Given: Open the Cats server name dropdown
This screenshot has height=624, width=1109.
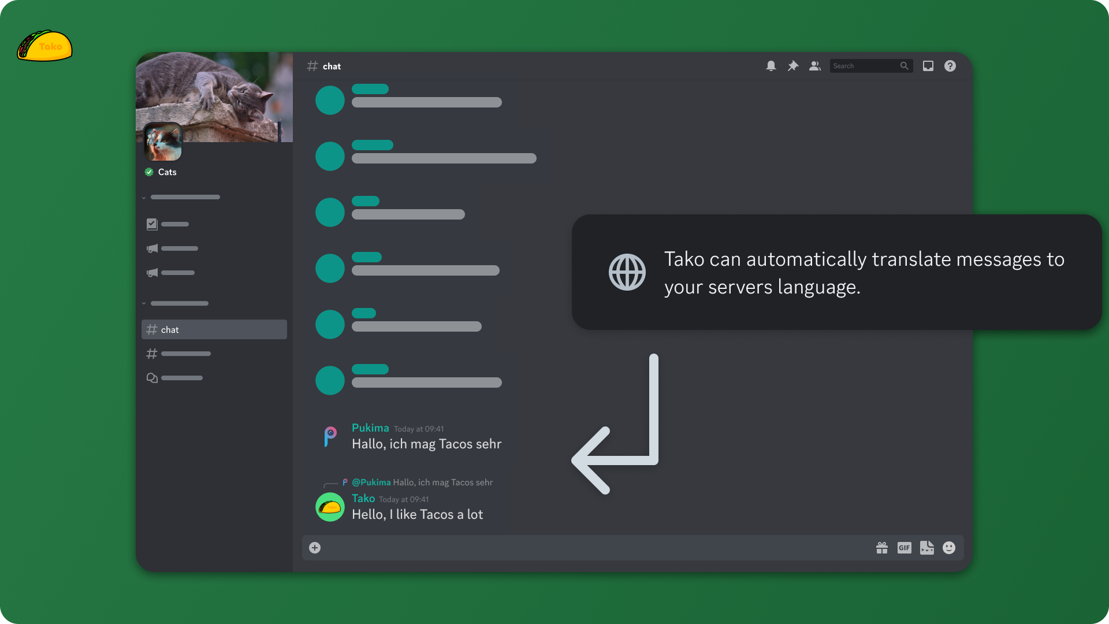Looking at the screenshot, I should pos(168,172).
